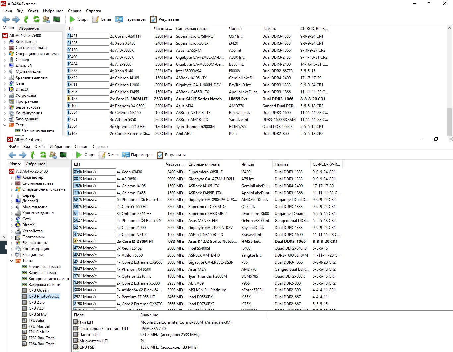Click the refresh icon in the front AIDA64 toolbar

click(43, 155)
